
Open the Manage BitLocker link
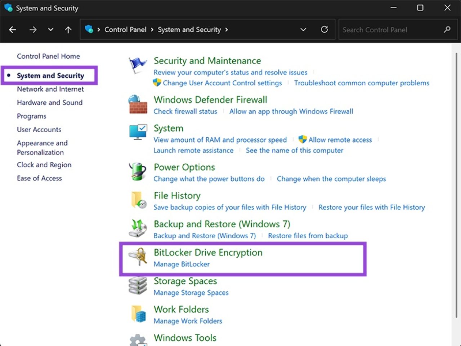(182, 264)
